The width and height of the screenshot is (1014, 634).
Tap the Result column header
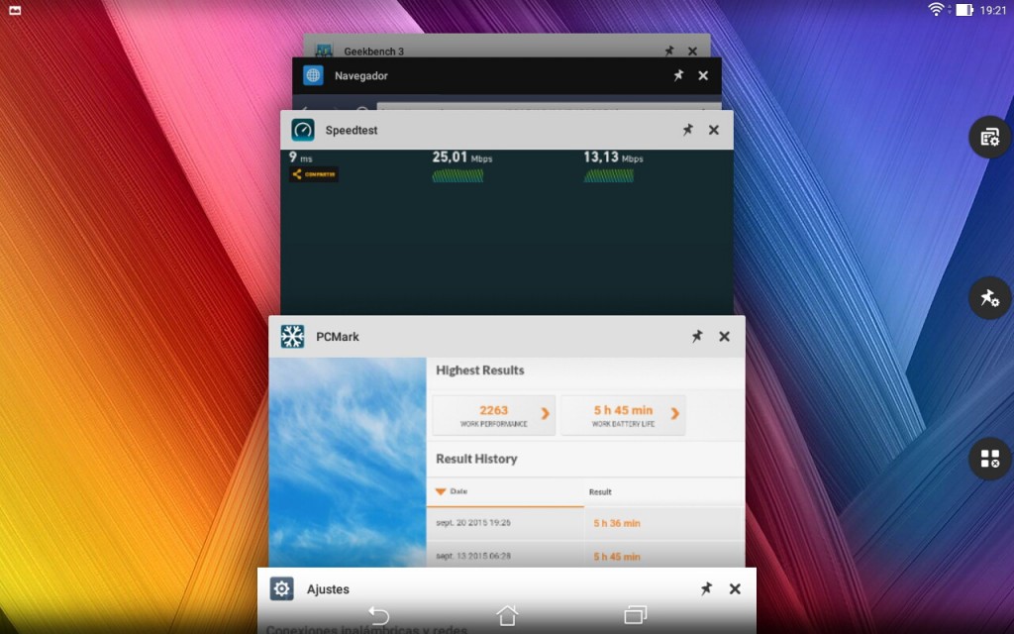(600, 492)
